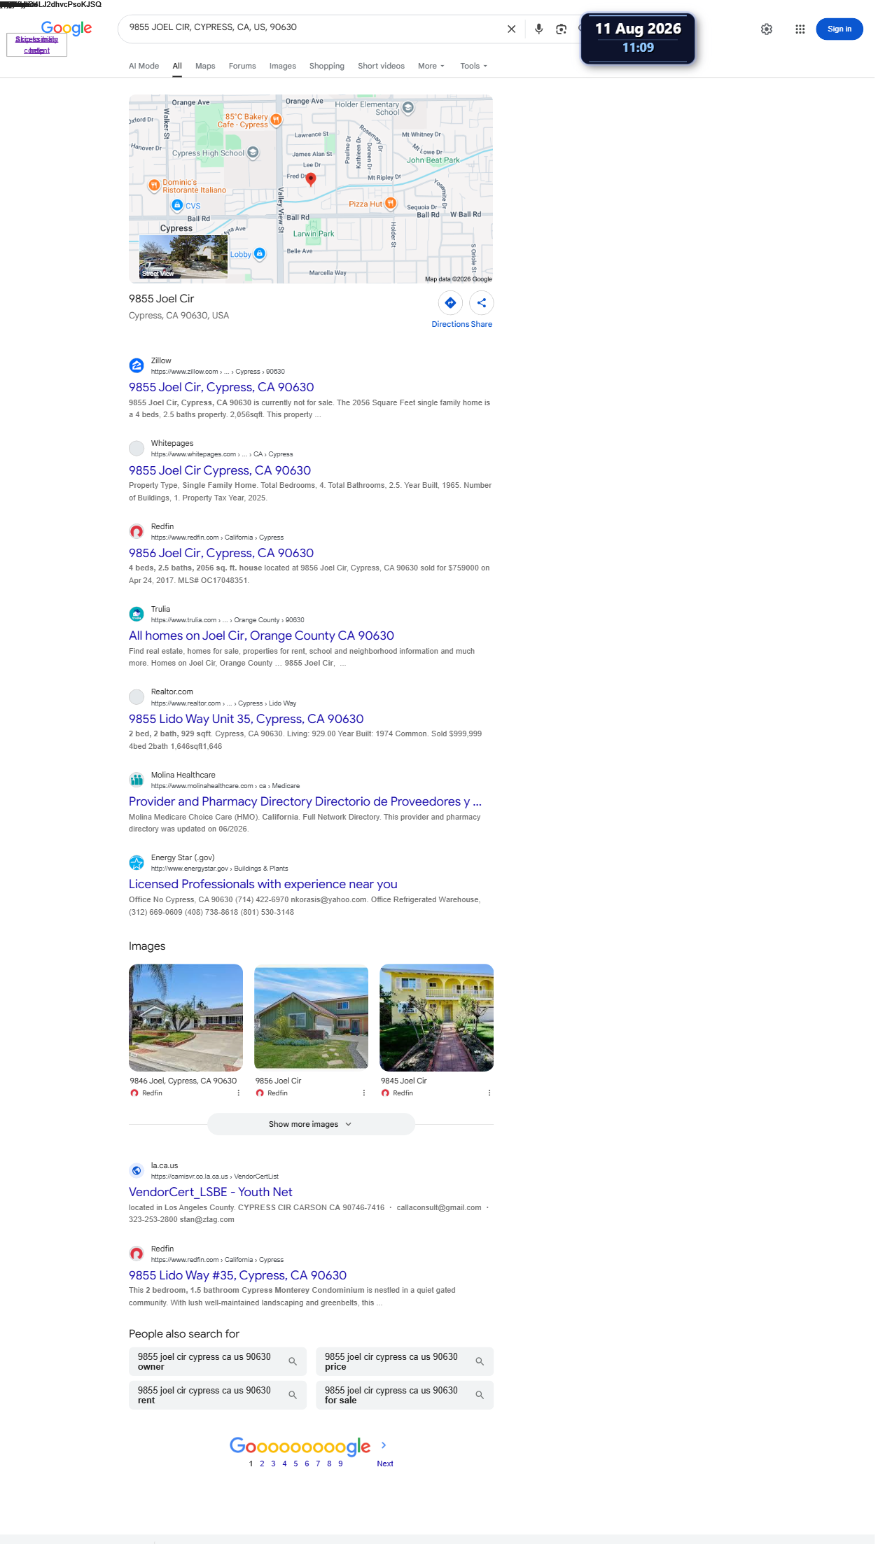Start voice search with the microphone icon
This screenshot has width=885, height=1544.
point(538,29)
